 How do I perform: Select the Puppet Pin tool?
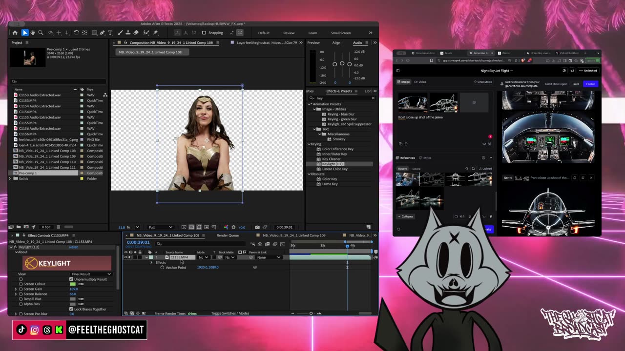(x=155, y=33)
